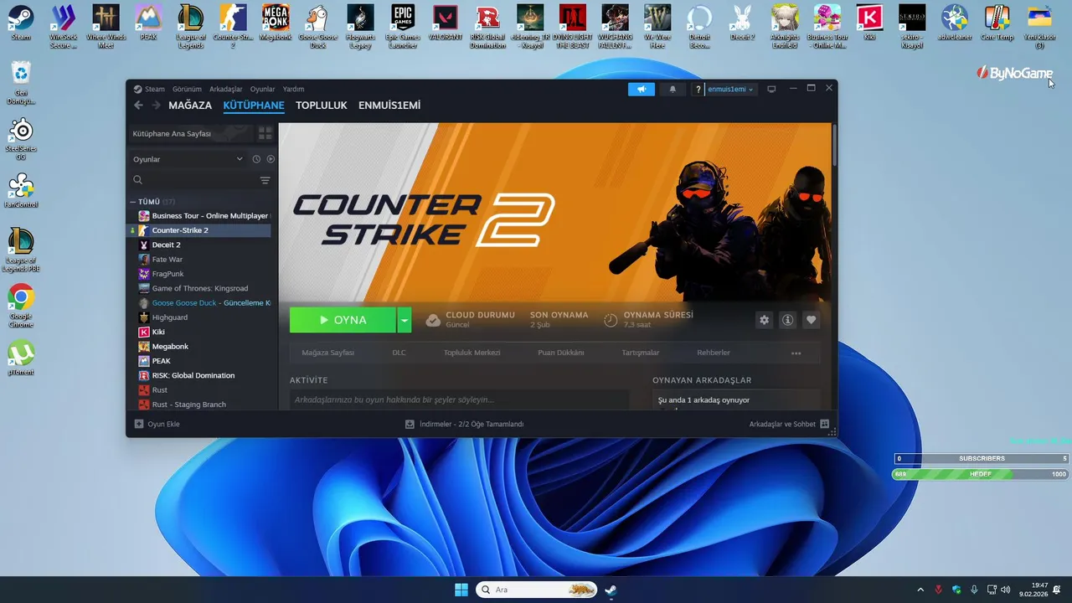Select the Epic Games Launcher desktop icon
Viewport: 1072px width, 603px height.
click(403, 27)
